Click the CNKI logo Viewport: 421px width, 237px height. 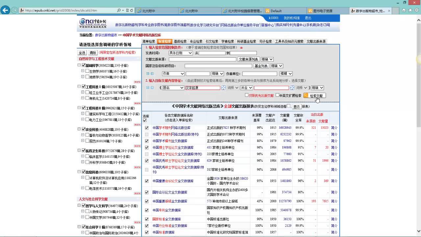point(93,23)
